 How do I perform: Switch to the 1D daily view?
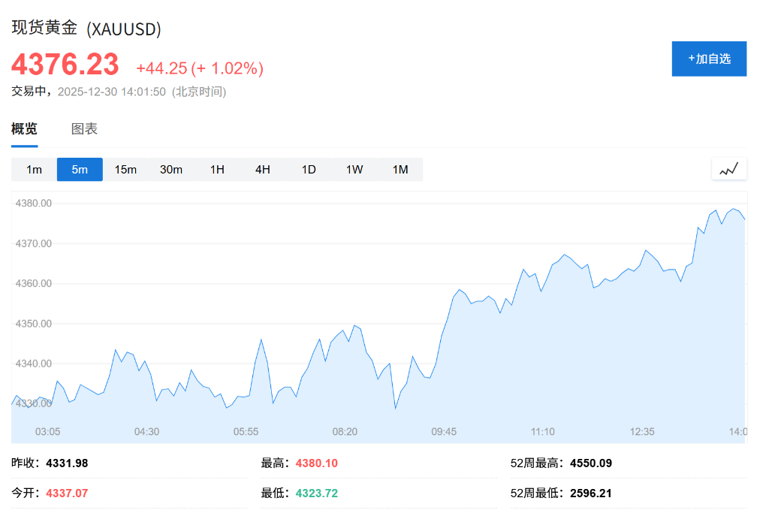coord(308,169)
